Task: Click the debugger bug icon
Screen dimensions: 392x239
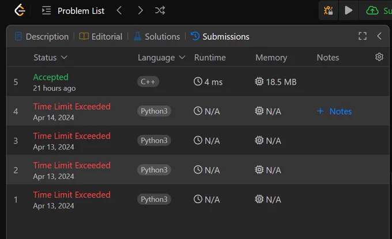Action: (x=328, y=10)
